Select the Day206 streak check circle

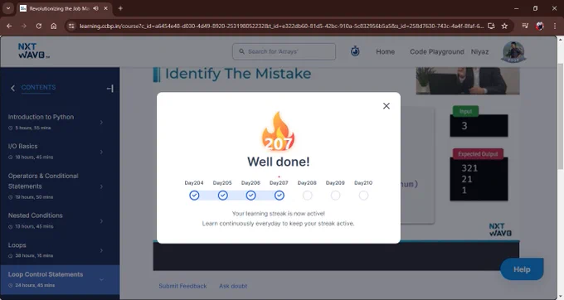coord(250,196)
